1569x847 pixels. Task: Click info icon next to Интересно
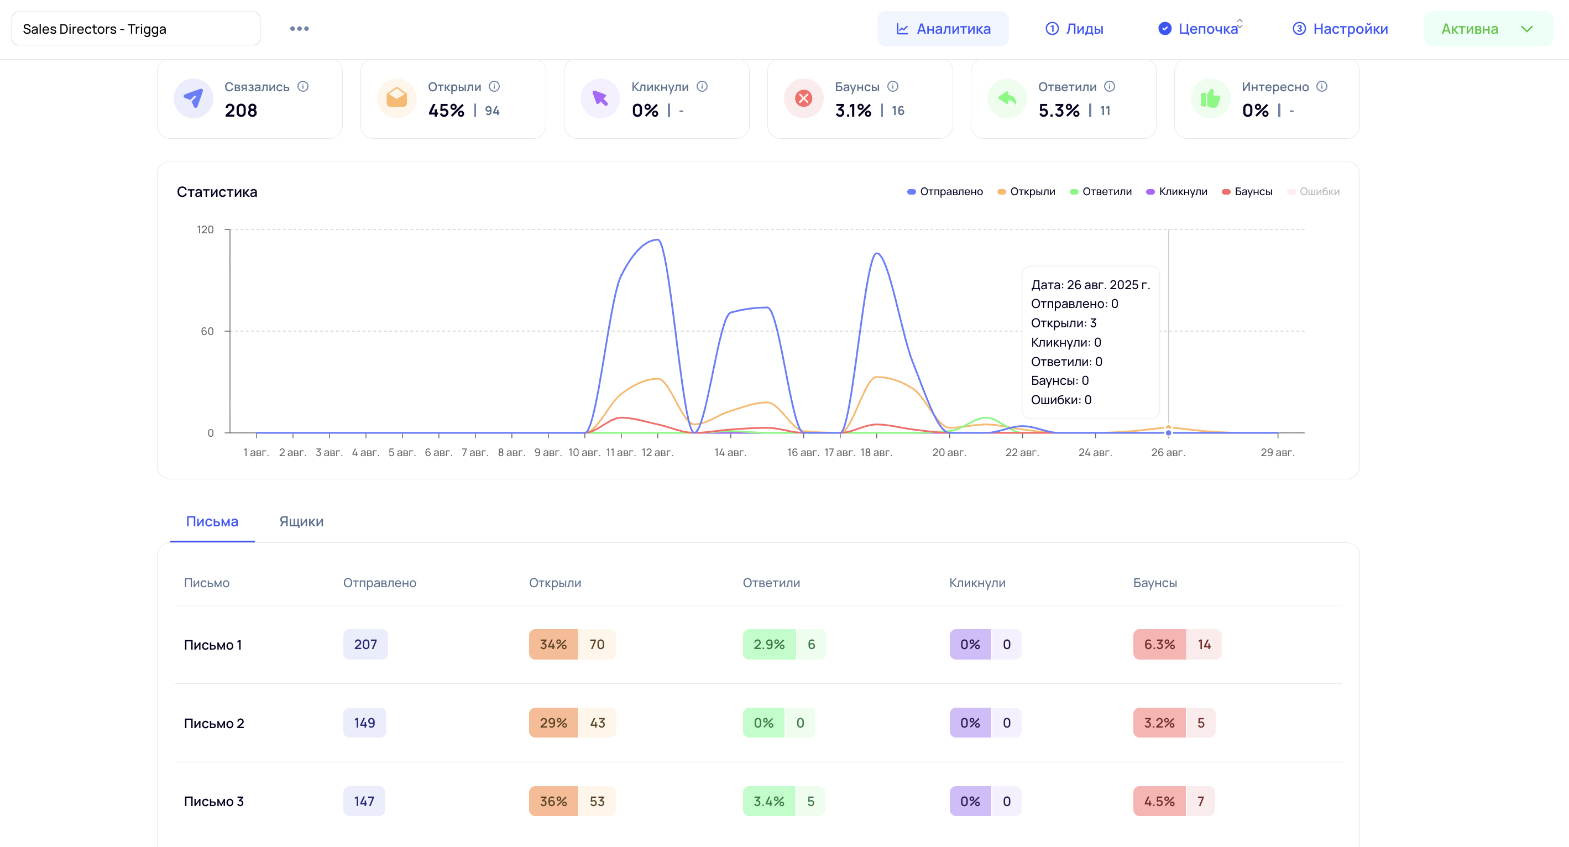click(x=1321, y=86)
